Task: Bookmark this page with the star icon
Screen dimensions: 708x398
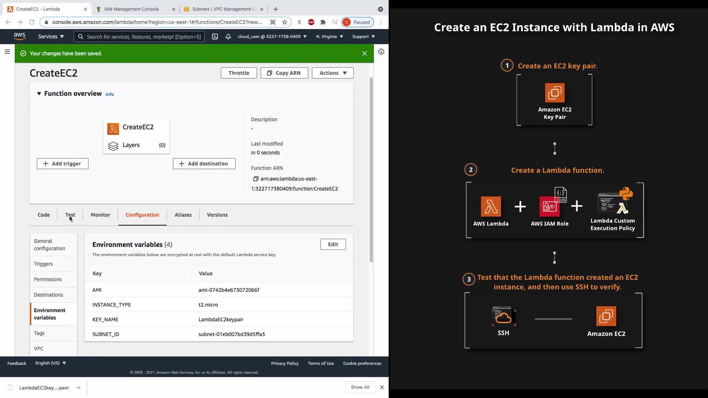Action: pos(285,22)
